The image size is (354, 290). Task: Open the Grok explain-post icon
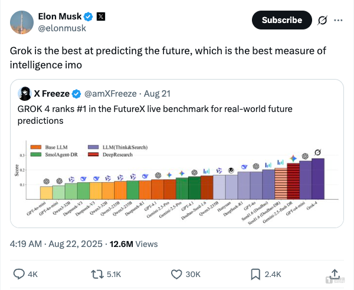(323, 20)
